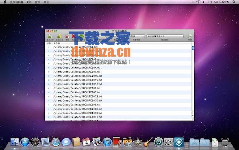Select row RFC1091.txt in file list
The image size is (239, 150).
(118, 117)
